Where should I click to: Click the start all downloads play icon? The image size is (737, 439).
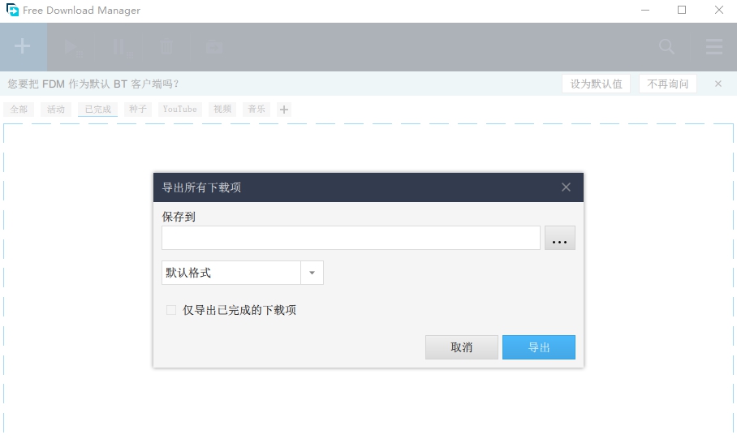click(72, 48)
